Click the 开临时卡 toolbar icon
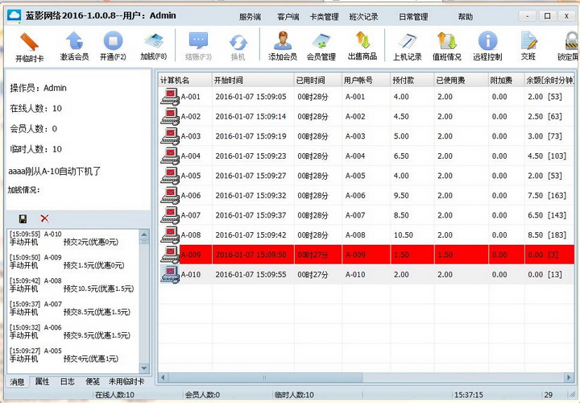This screenshot has height=403, width=580. [28, 44]
